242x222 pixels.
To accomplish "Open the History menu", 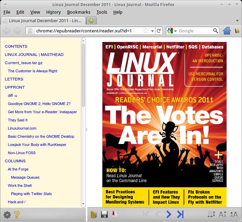I will (53, 12).
